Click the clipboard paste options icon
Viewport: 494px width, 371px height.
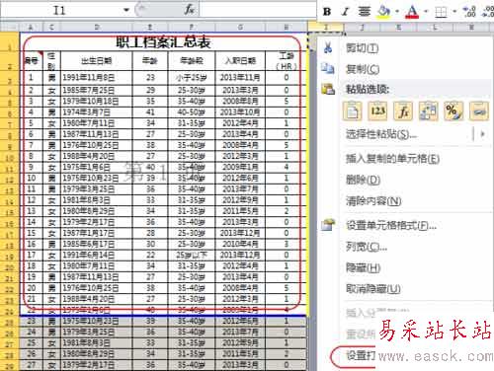[x=328, y=89]
